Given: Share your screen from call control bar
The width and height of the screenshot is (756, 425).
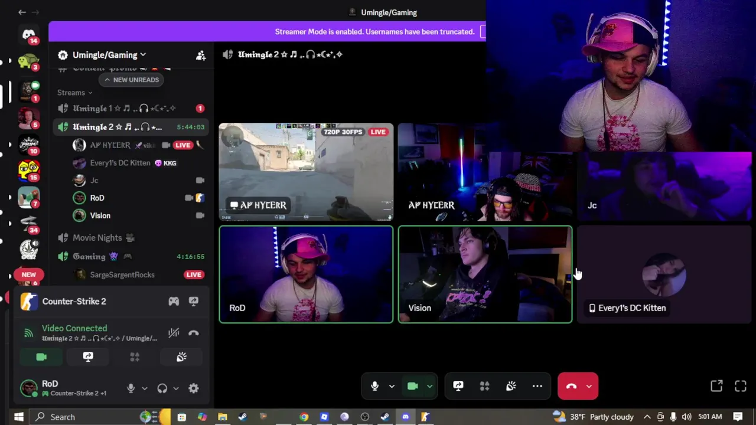Looking at the screenshot, I should 458,386.
